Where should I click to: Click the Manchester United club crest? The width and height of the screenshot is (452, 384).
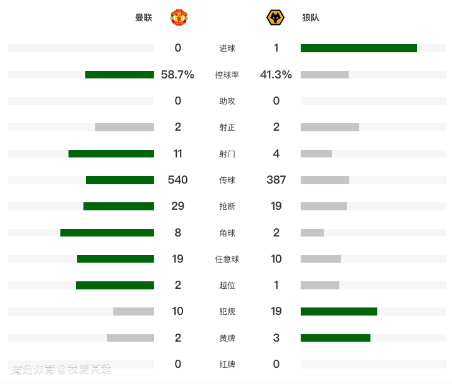point(179,17)
